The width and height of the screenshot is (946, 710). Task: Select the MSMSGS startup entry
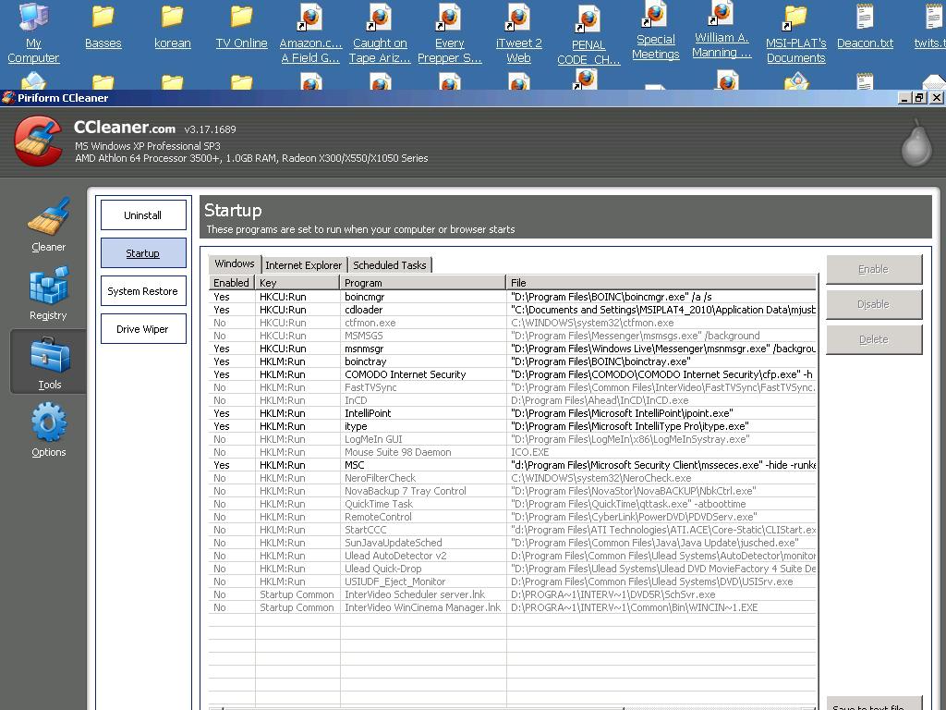512,336
